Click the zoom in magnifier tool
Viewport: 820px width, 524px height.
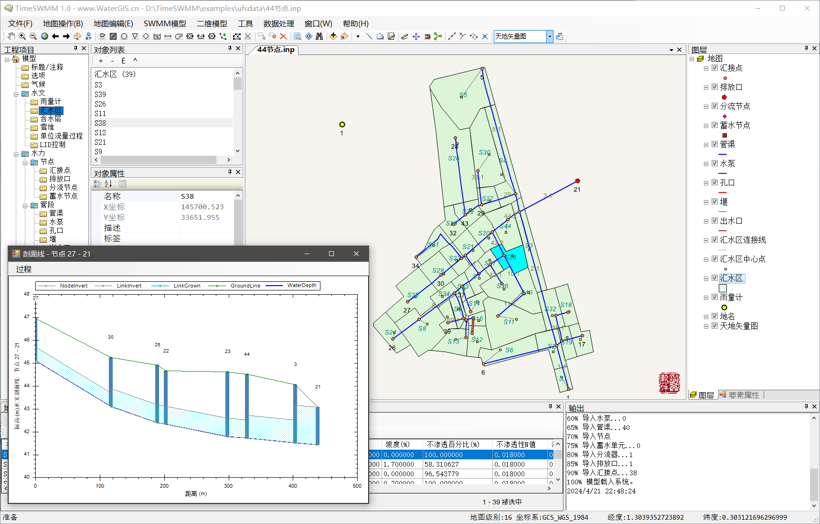click(22, 36)
